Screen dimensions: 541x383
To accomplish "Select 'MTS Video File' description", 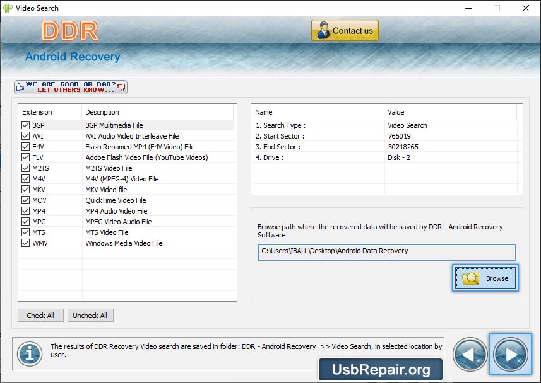I will (x=107, y=232).
